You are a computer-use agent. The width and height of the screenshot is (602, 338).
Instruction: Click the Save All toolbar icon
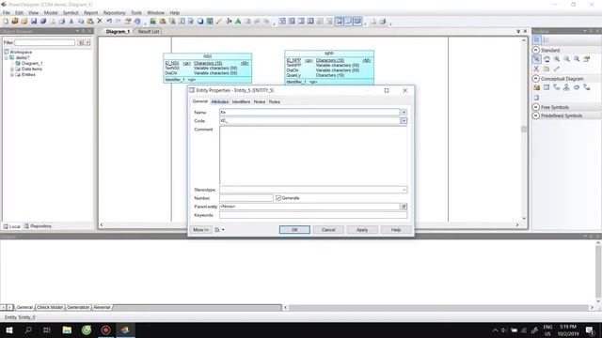tap(43, 22)
